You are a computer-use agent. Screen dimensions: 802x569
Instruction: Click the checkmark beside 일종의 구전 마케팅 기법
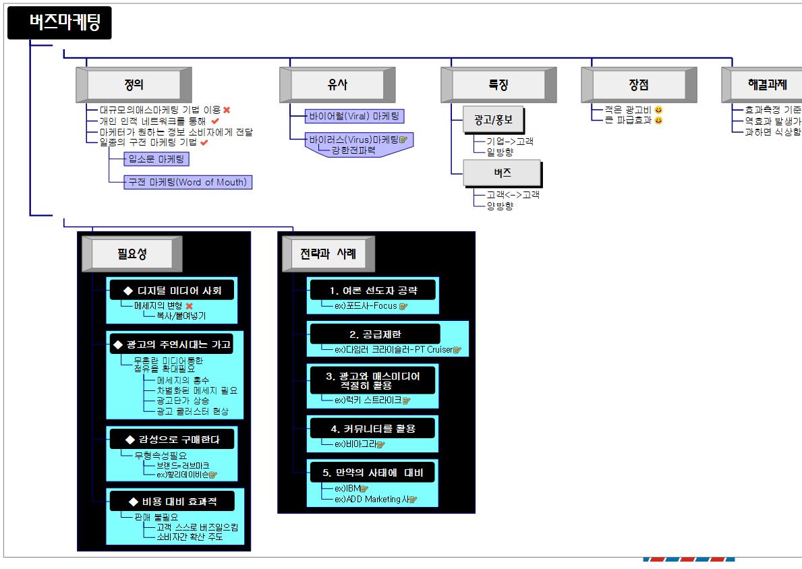pos(204,142)
